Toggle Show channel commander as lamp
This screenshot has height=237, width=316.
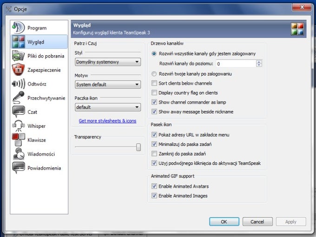coord(154,102)
